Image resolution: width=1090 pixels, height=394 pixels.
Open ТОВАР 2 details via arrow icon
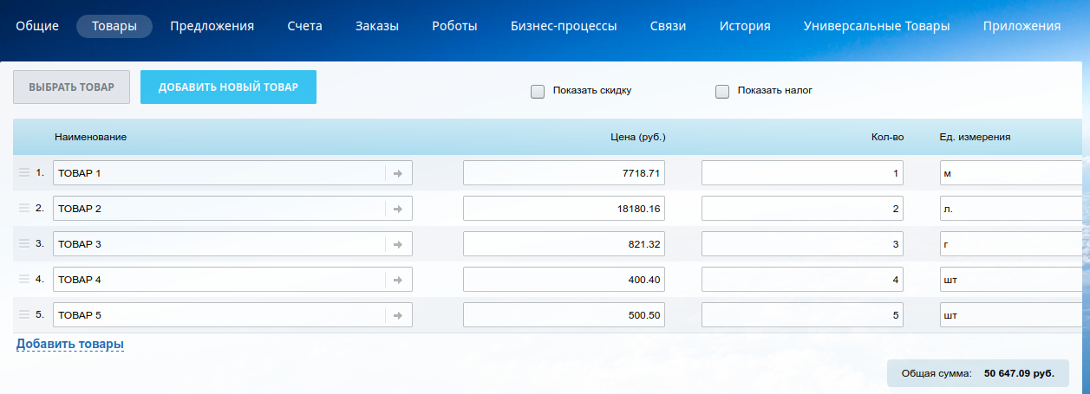tap(398, 209)
